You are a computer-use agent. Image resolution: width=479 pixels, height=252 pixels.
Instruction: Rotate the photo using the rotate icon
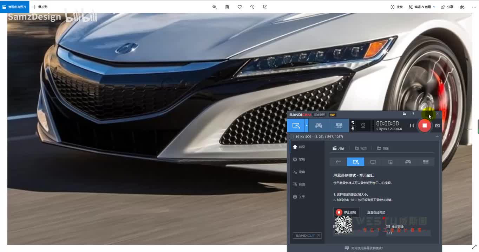tap(252, 7)
